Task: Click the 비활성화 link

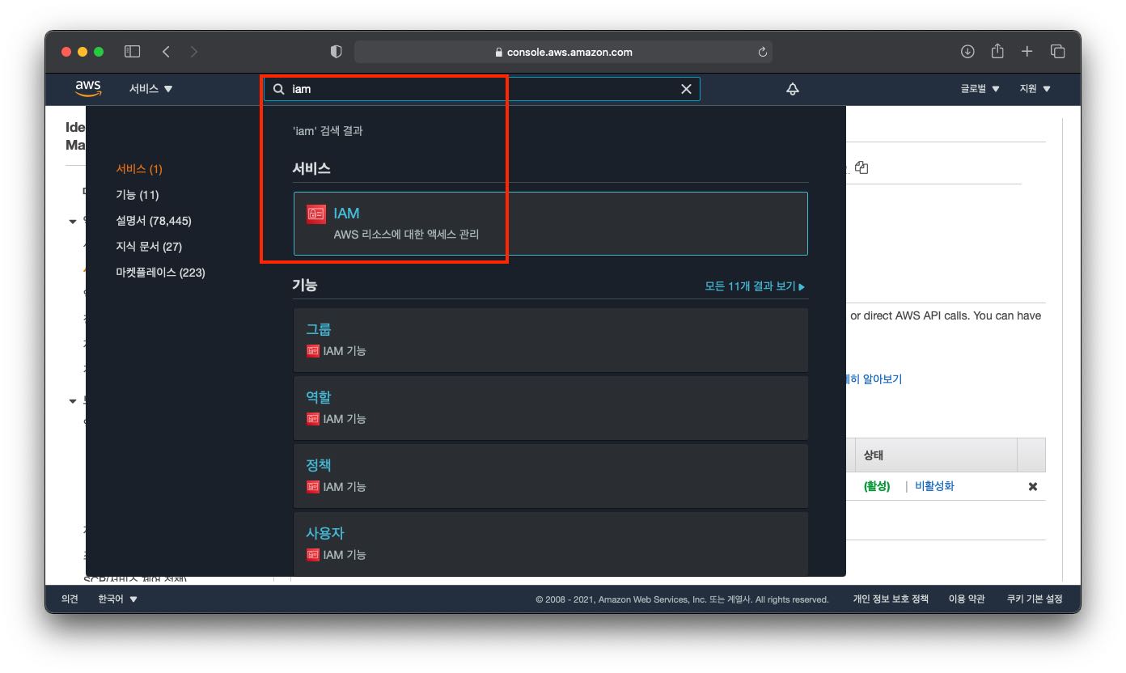Action: point(934,486)
